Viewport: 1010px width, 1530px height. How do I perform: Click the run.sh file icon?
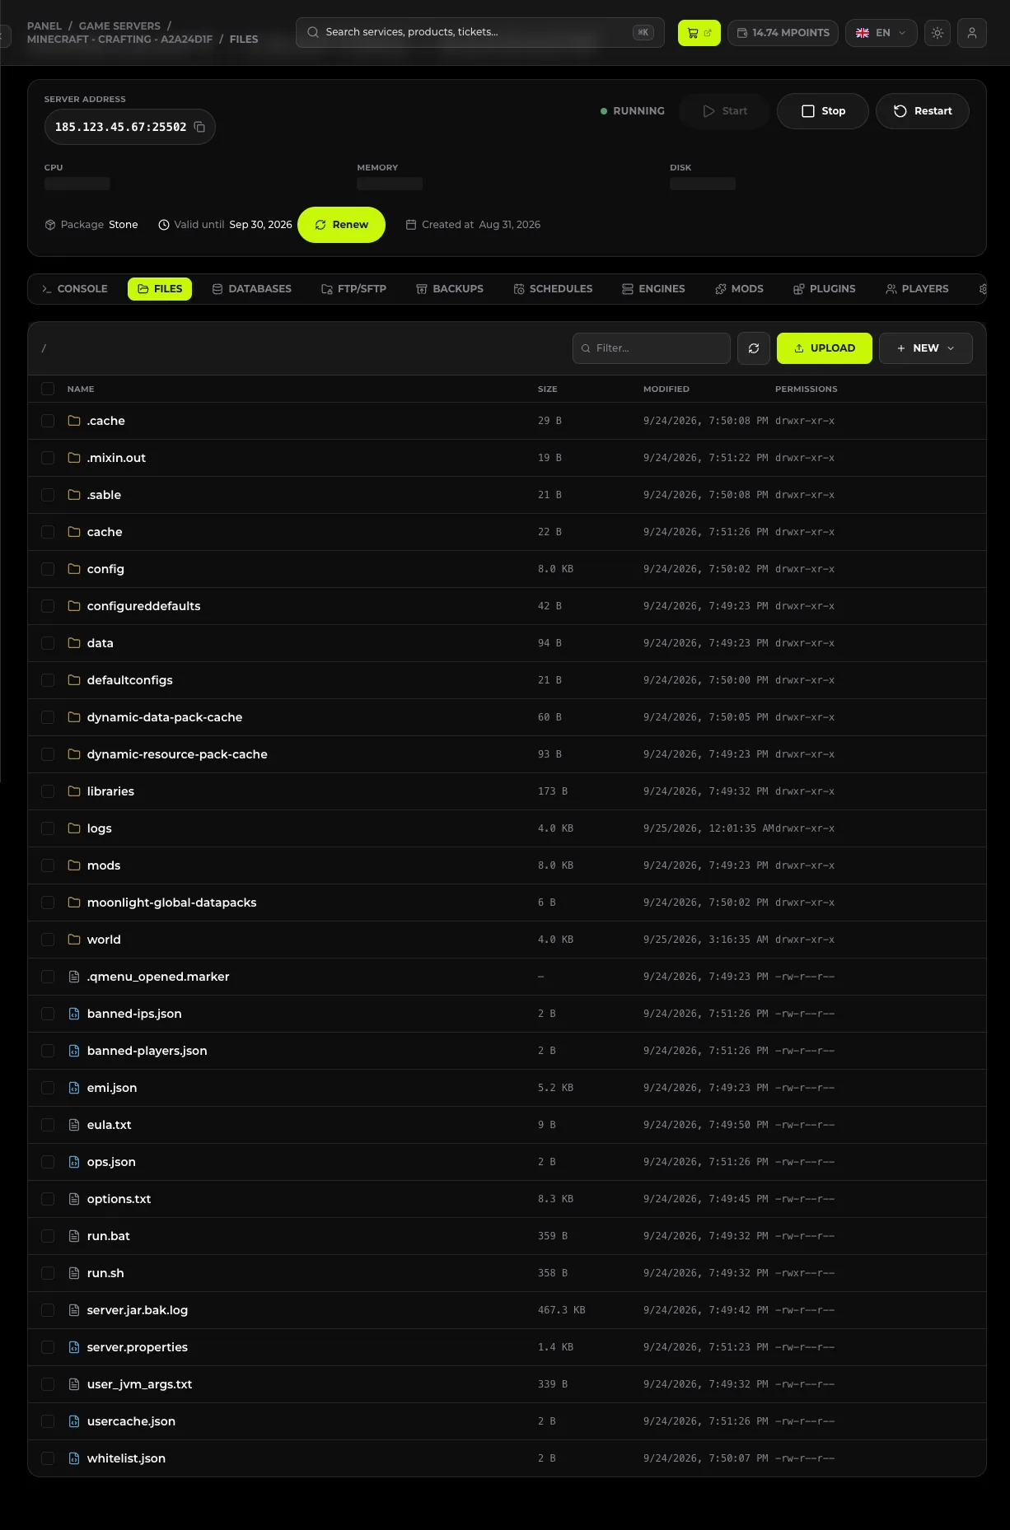74,1273
